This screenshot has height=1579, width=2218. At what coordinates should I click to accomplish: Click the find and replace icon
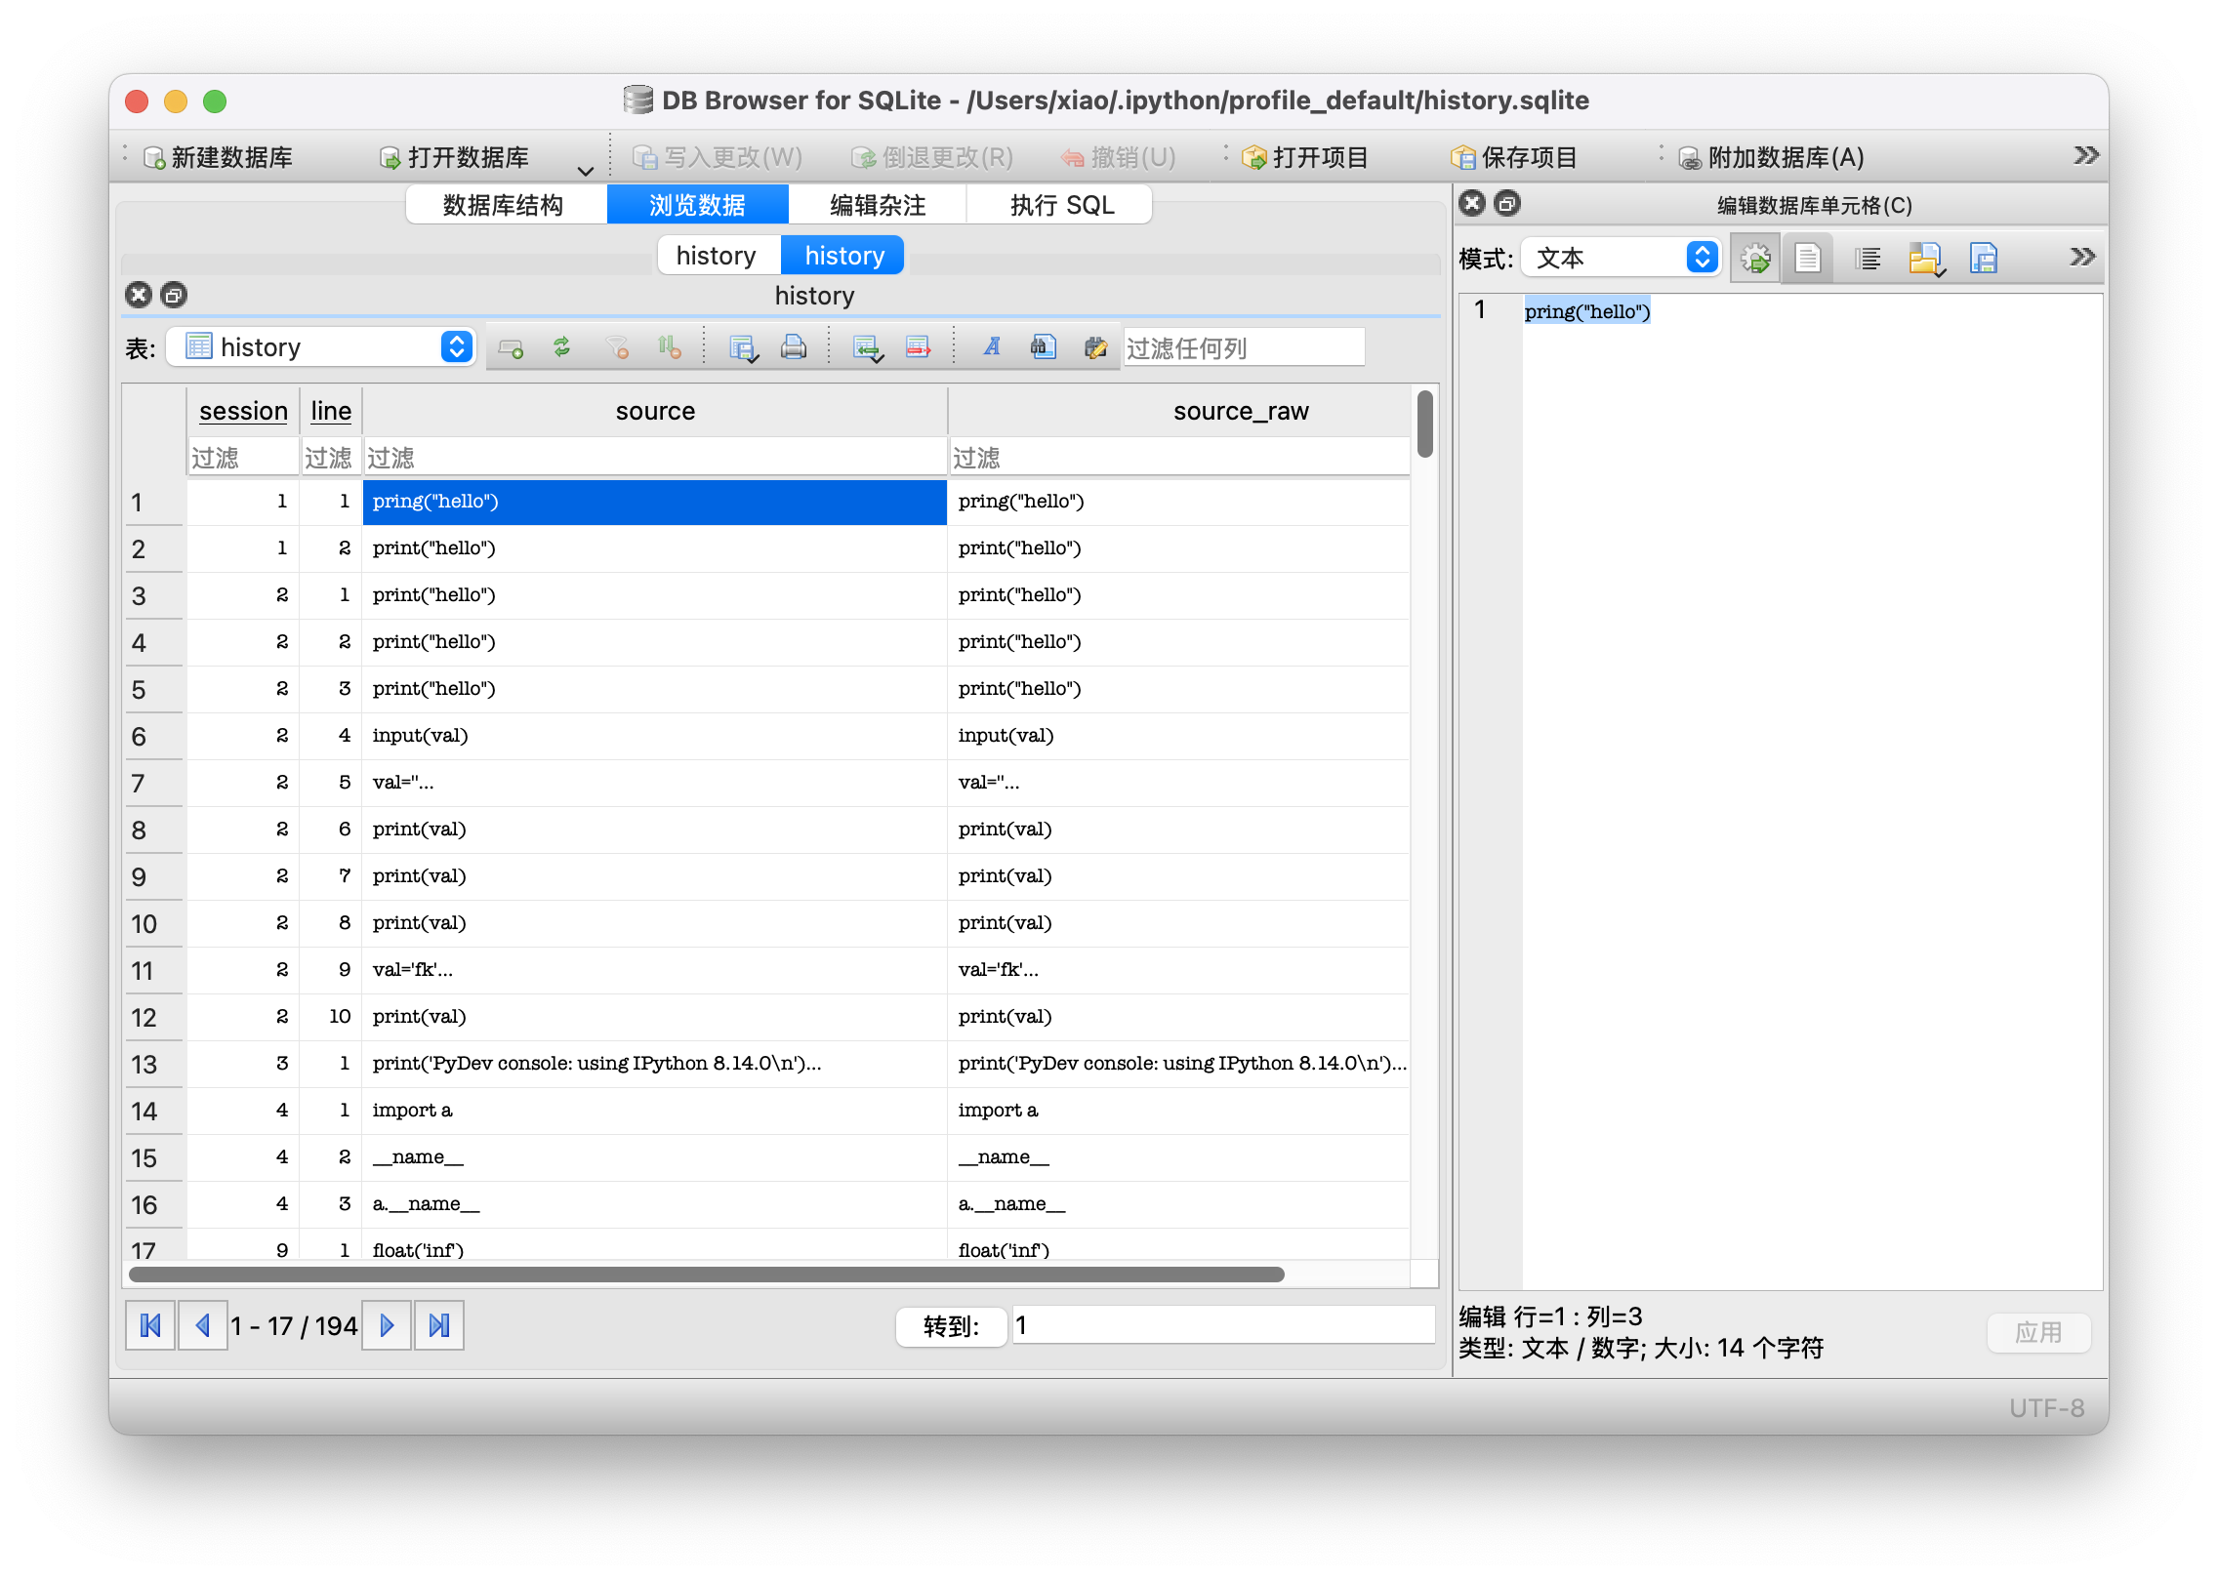coord(1095,347)
